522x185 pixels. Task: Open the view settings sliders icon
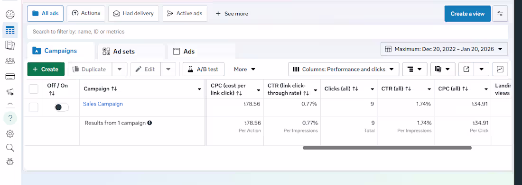click(500, 14)
